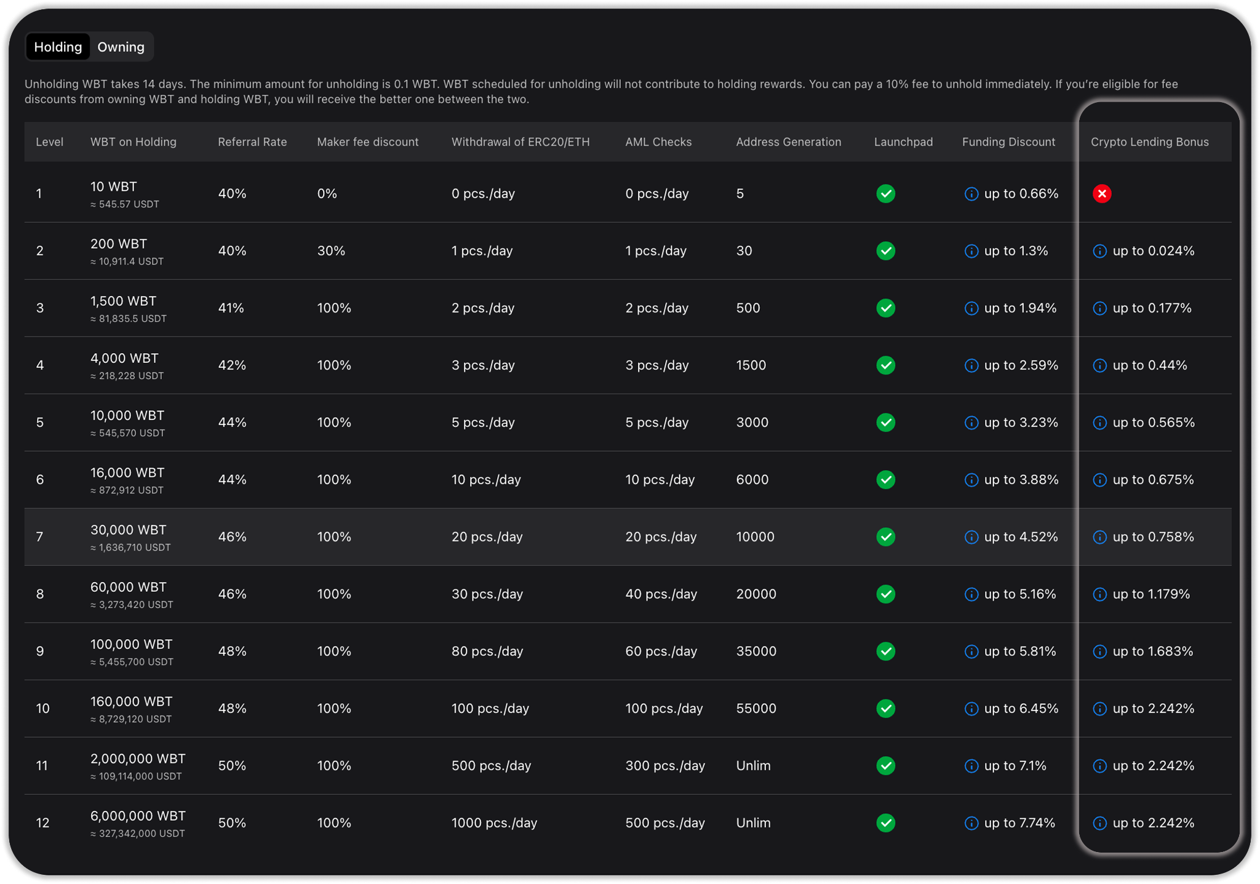
Task: Click the Funding Discount column header
Action: [x=1008, y=142]
